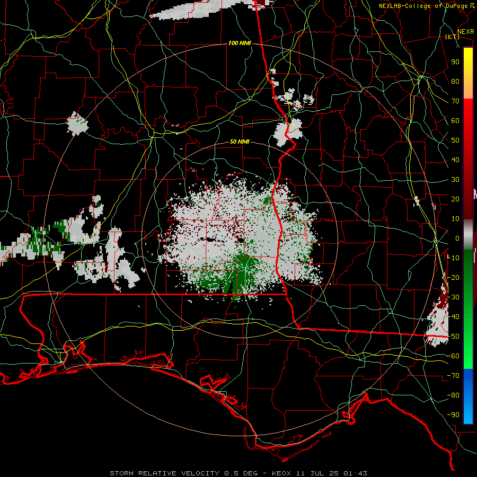
Task: Click the positive 10 scale value
Action: pyautogui.click(x=455, y=219)
